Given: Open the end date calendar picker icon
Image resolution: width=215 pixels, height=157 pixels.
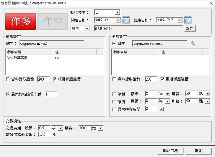Looking at the screenshot, I should (x=188, y=20).
